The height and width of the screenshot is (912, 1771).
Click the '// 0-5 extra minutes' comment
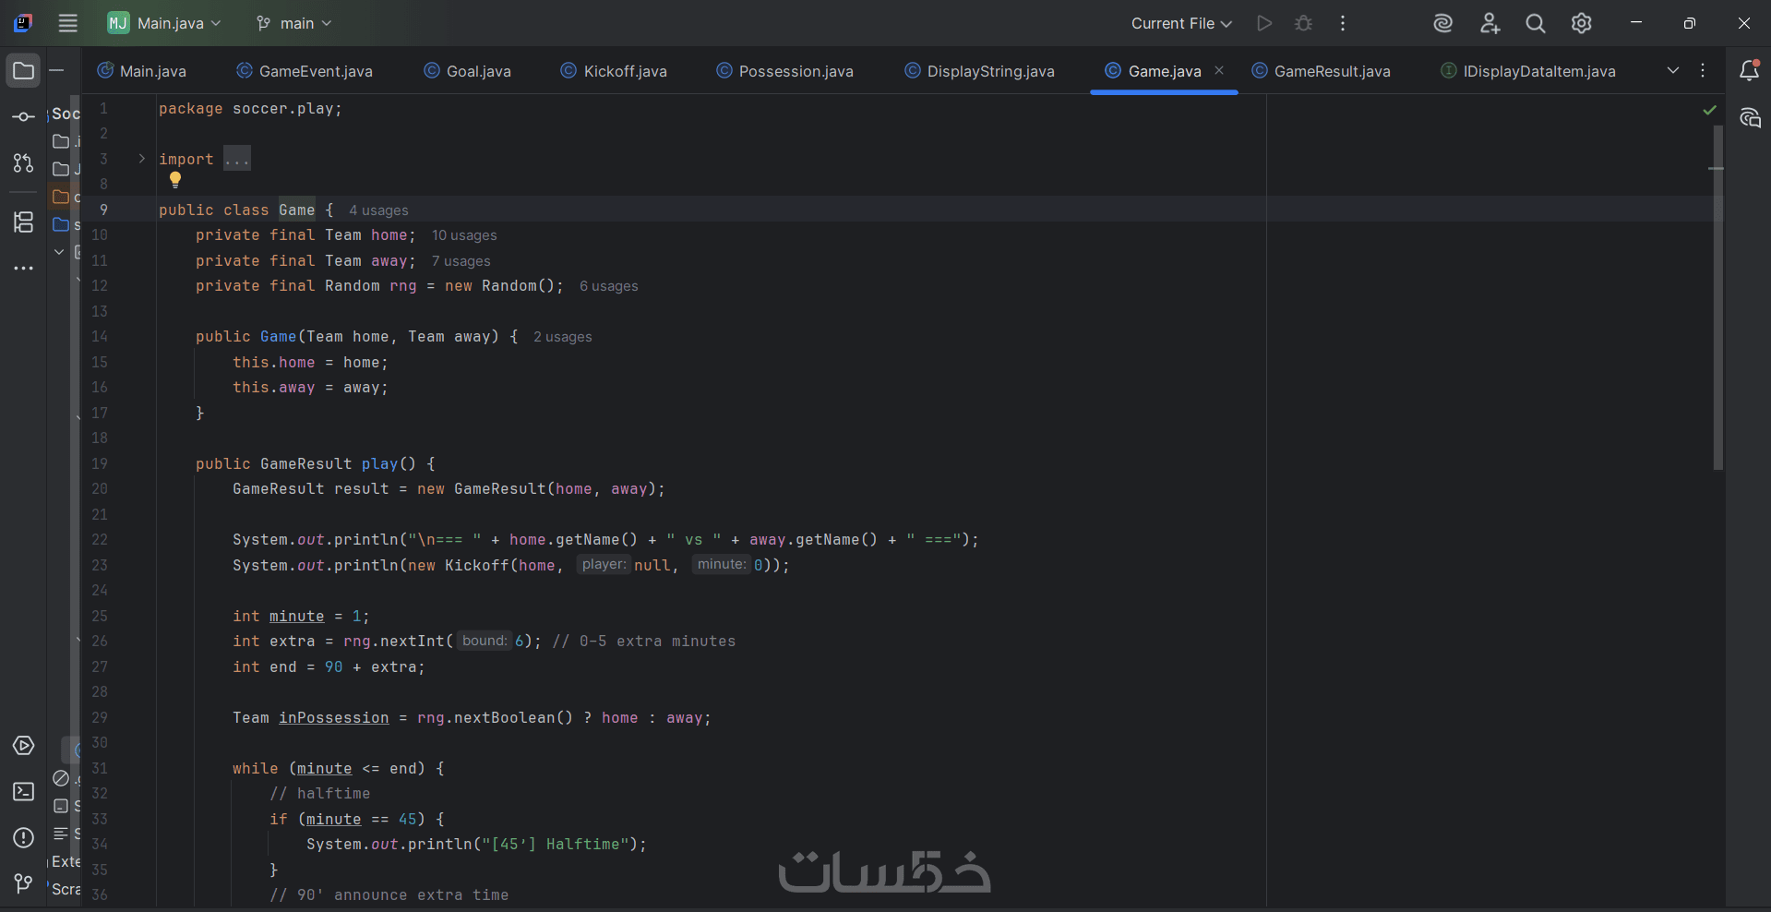(x=643, y=641)
